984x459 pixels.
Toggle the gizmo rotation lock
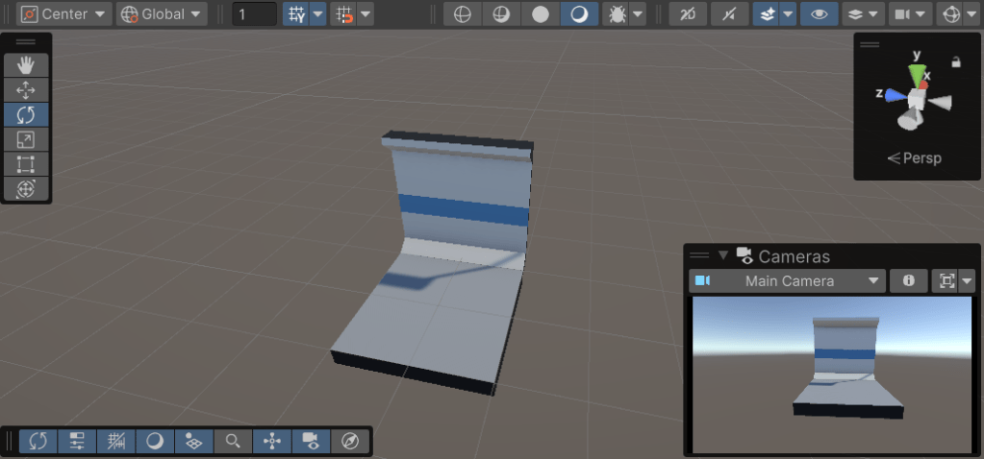pyautogui.click(x=955, y=61)
